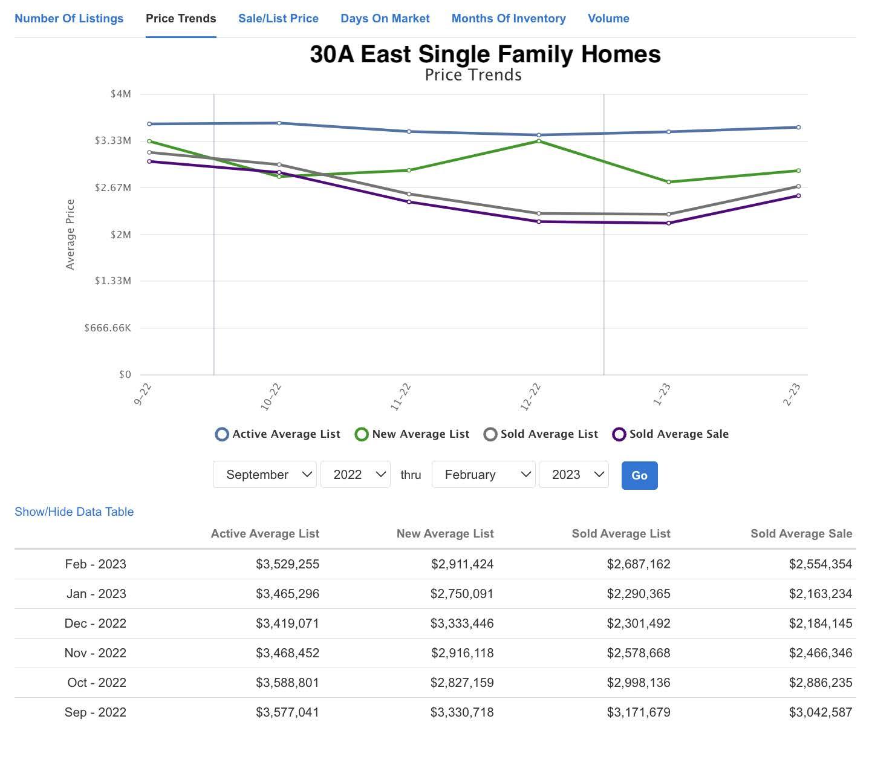Click the $2,466,346 table cell
The width and height of the screenshot is (872, 774).
(821, 653)
